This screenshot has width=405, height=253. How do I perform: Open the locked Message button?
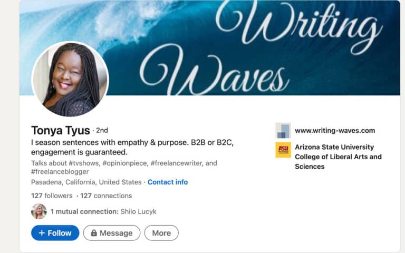pyautogui.click(x=112, y=233)
